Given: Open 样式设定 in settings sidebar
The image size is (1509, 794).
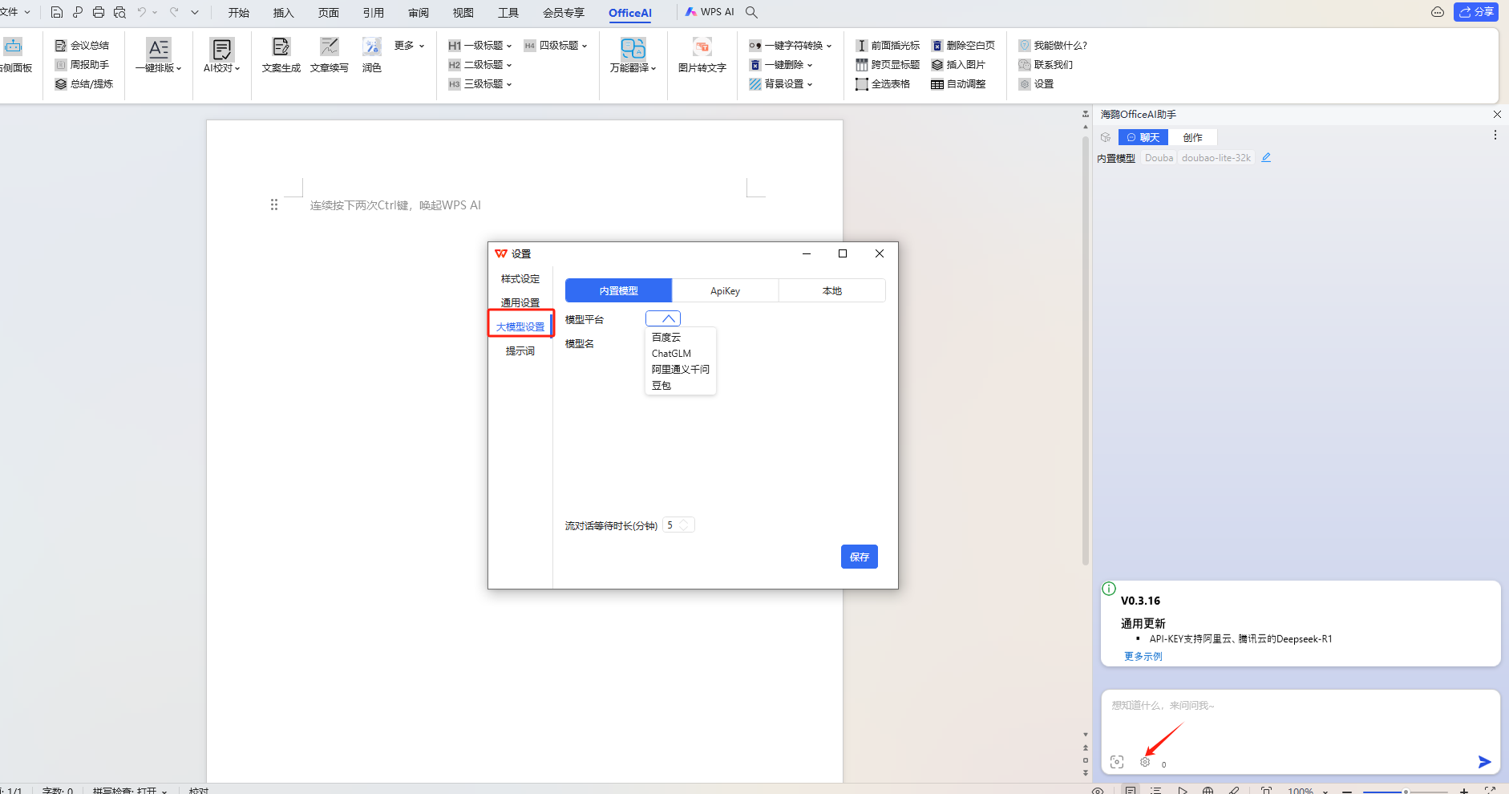Looking at the screenshot, I should pos(520,279).
